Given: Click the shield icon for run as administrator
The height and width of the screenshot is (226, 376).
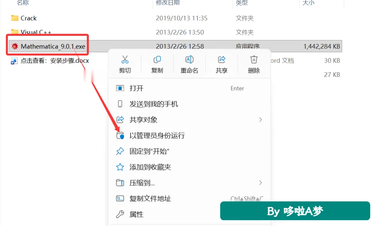Looking at the screenshot, I should tap(120, 136).
